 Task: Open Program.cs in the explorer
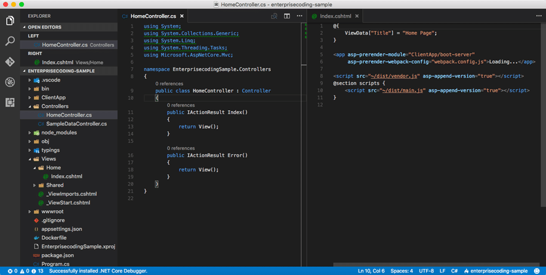pyautogui.click(x=69, y=264)
